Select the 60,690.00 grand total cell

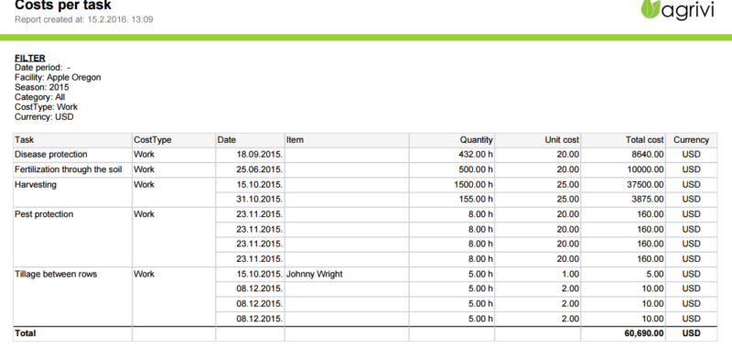(623, 333)
